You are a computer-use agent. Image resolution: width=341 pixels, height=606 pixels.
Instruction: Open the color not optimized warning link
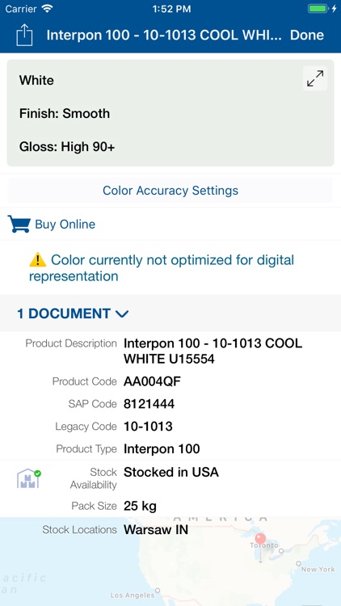(162, 267)
